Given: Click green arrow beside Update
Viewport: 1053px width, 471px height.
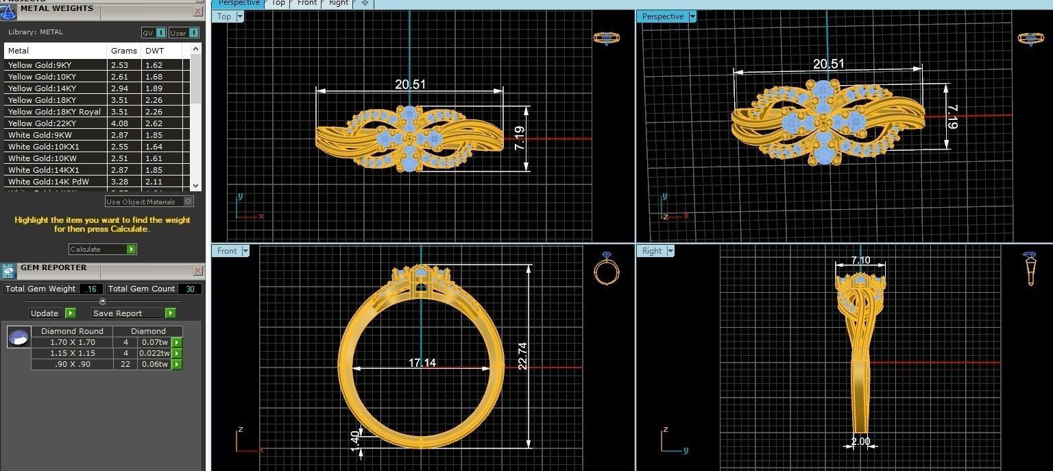Looking at the screenshot, I should (x=71, y=313).
